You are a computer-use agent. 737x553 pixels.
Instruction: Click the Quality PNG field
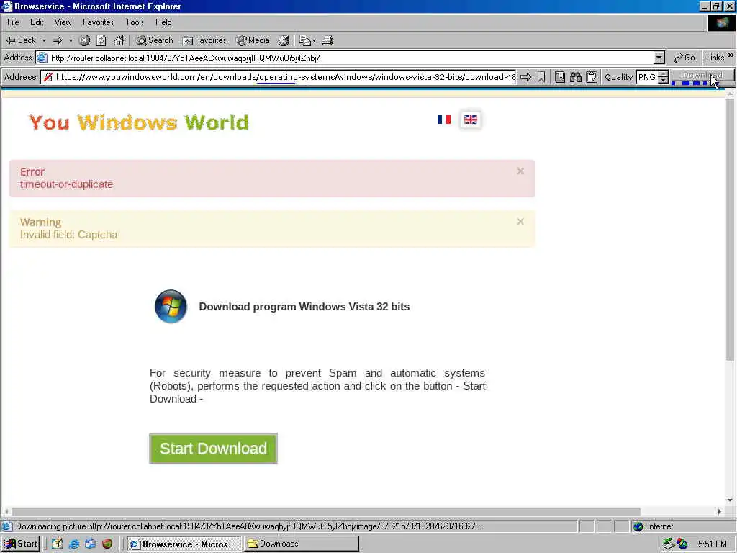pyautogui.click(x=647, y=77)
